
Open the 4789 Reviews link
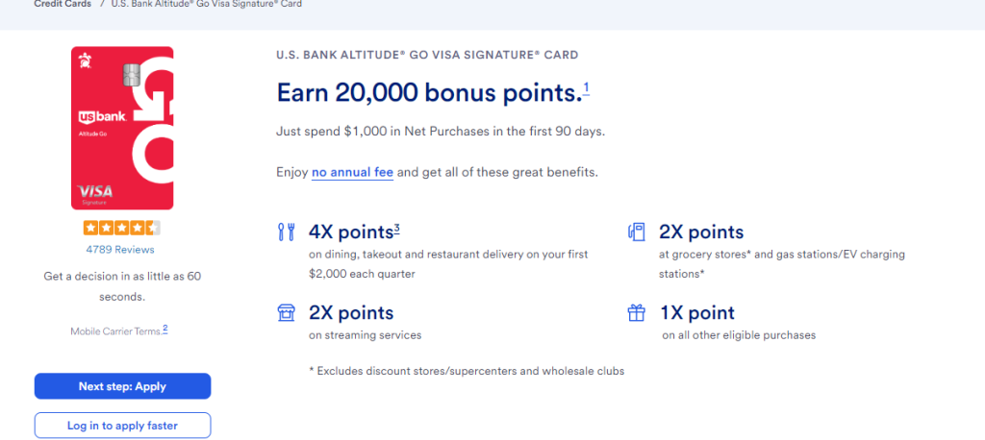pyautogui.click(x=120, y=249)
